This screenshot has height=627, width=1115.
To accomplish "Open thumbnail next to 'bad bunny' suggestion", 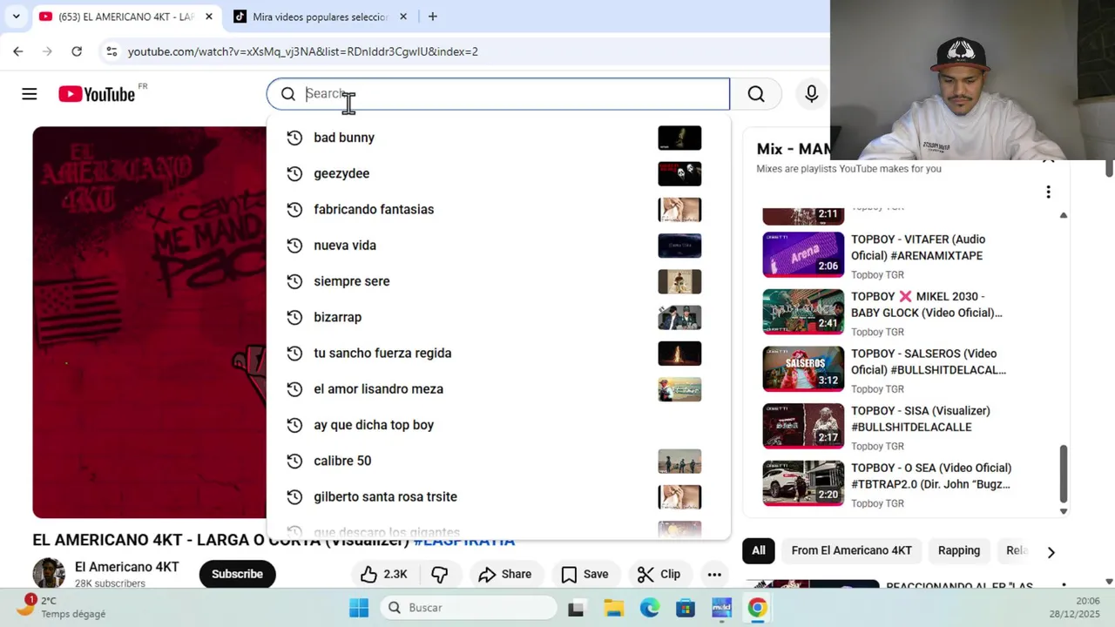I will 679,138.
